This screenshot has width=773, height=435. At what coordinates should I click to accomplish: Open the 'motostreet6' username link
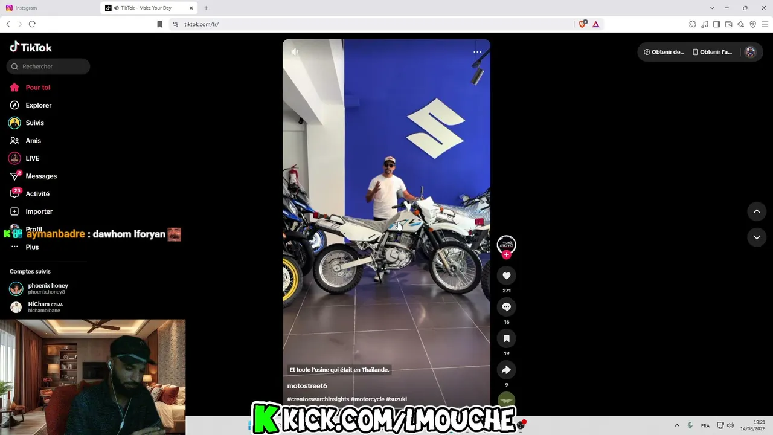tap(307, 386)
